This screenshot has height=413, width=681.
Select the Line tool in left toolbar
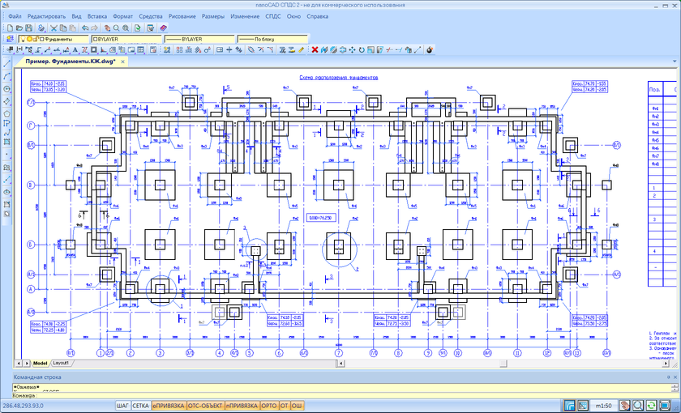[7, 63]
